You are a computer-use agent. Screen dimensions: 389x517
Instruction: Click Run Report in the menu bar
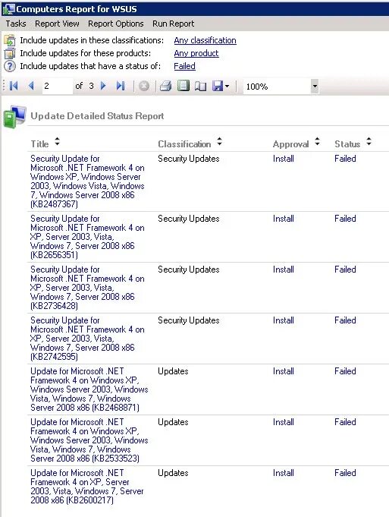[173, 24]
